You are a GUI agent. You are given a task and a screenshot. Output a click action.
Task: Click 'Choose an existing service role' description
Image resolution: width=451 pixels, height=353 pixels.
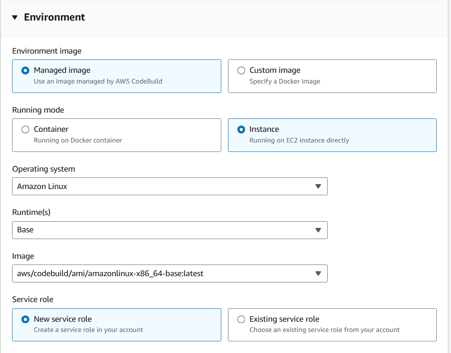click(325, 330)
